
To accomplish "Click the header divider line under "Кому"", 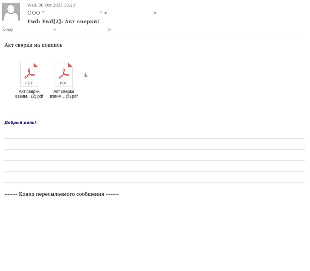I will (x=155, y=37).
